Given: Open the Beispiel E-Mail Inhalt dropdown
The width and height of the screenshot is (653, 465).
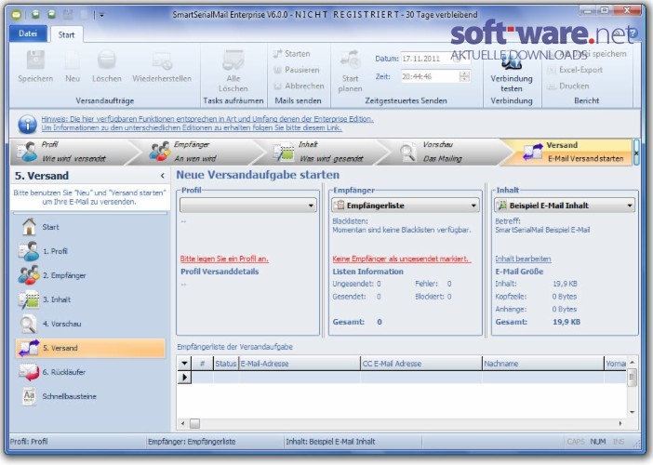Looking at the screenshot, I should point(565,206).
